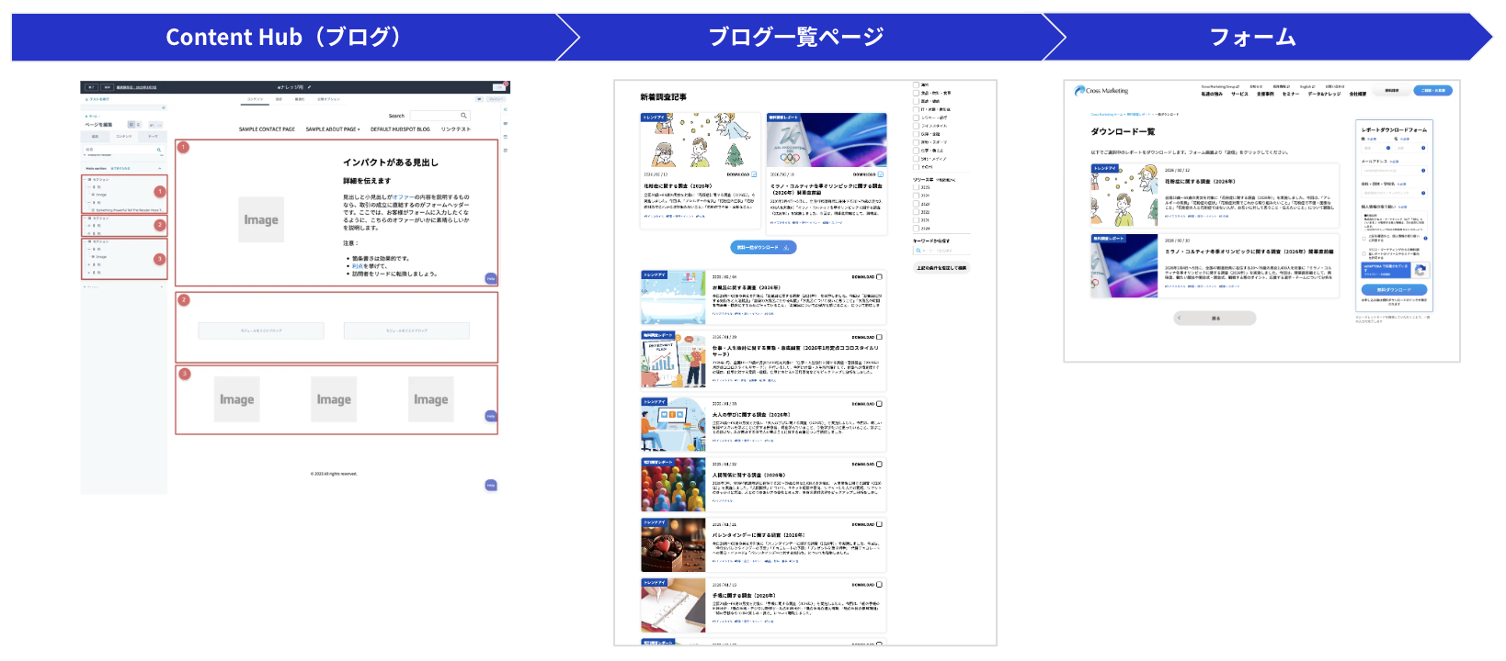The height and width of the screenshot is (661, 1506).
Task: Click the English link in the top utility bar
Action: point(1306,87)
